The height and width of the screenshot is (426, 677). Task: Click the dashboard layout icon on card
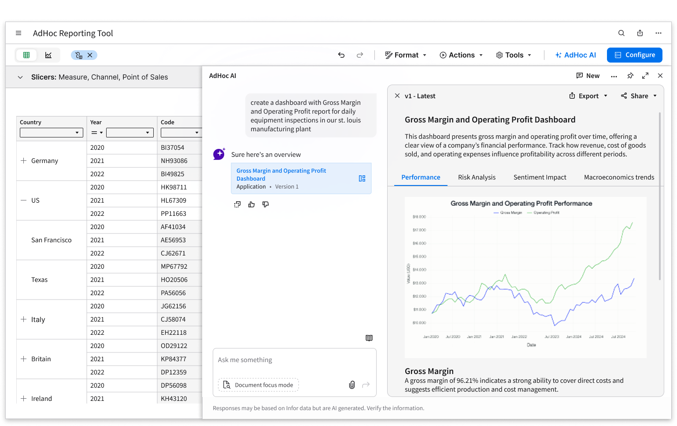(362, 178)
